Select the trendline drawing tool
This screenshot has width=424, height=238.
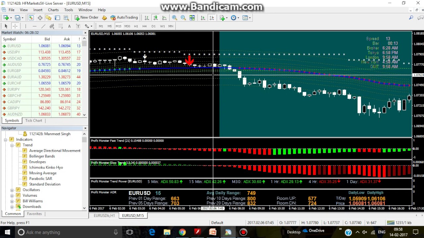[43, 26]
